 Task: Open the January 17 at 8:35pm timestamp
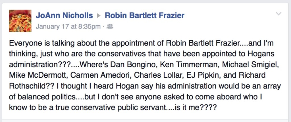click(x=68, y=27)
